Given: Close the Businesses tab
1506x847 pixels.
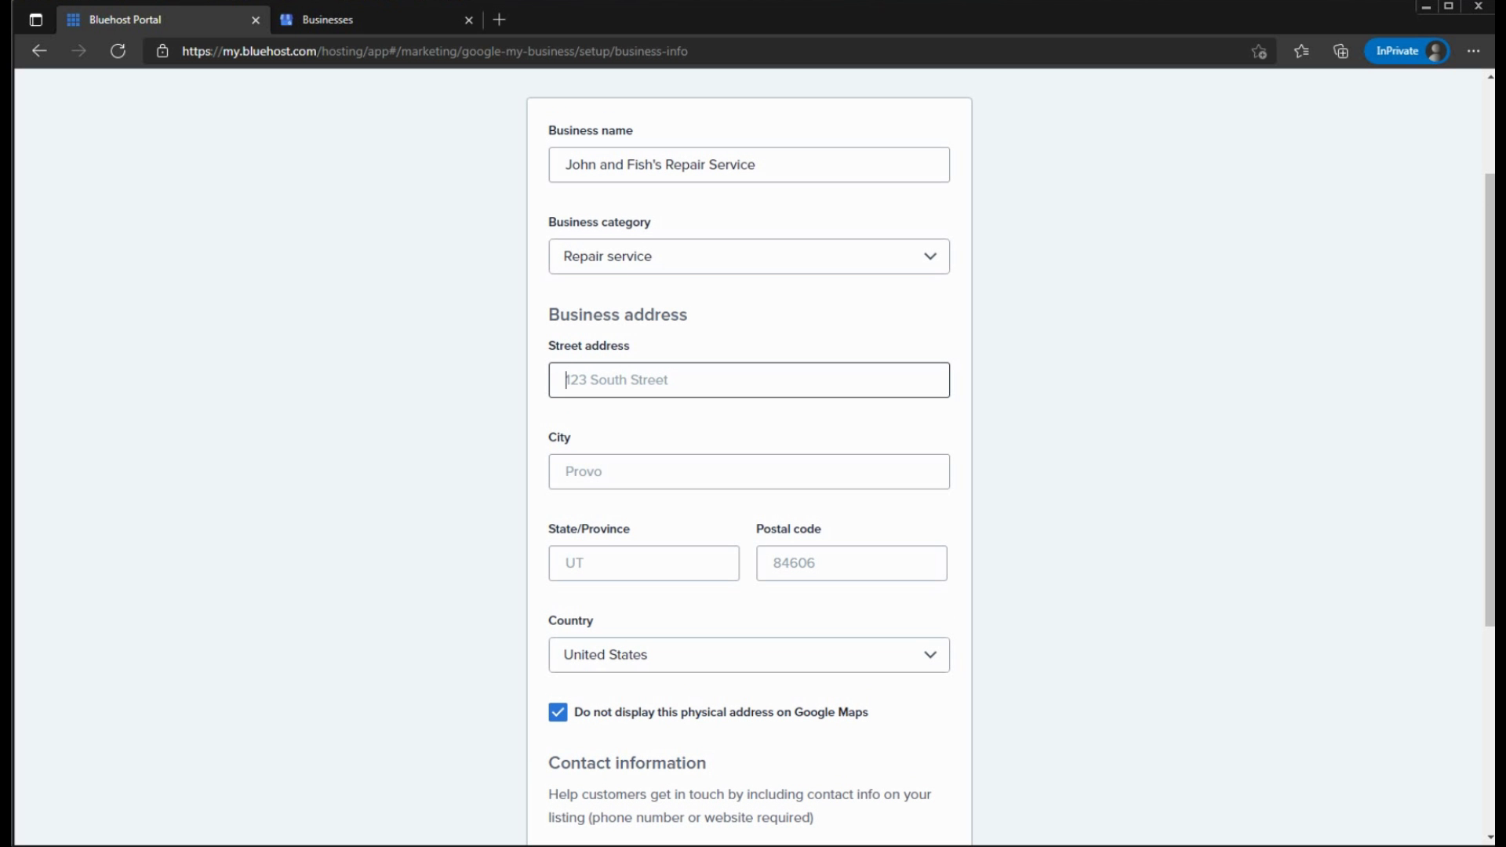Looking at the screenshot, I should [x=468, y=20].
